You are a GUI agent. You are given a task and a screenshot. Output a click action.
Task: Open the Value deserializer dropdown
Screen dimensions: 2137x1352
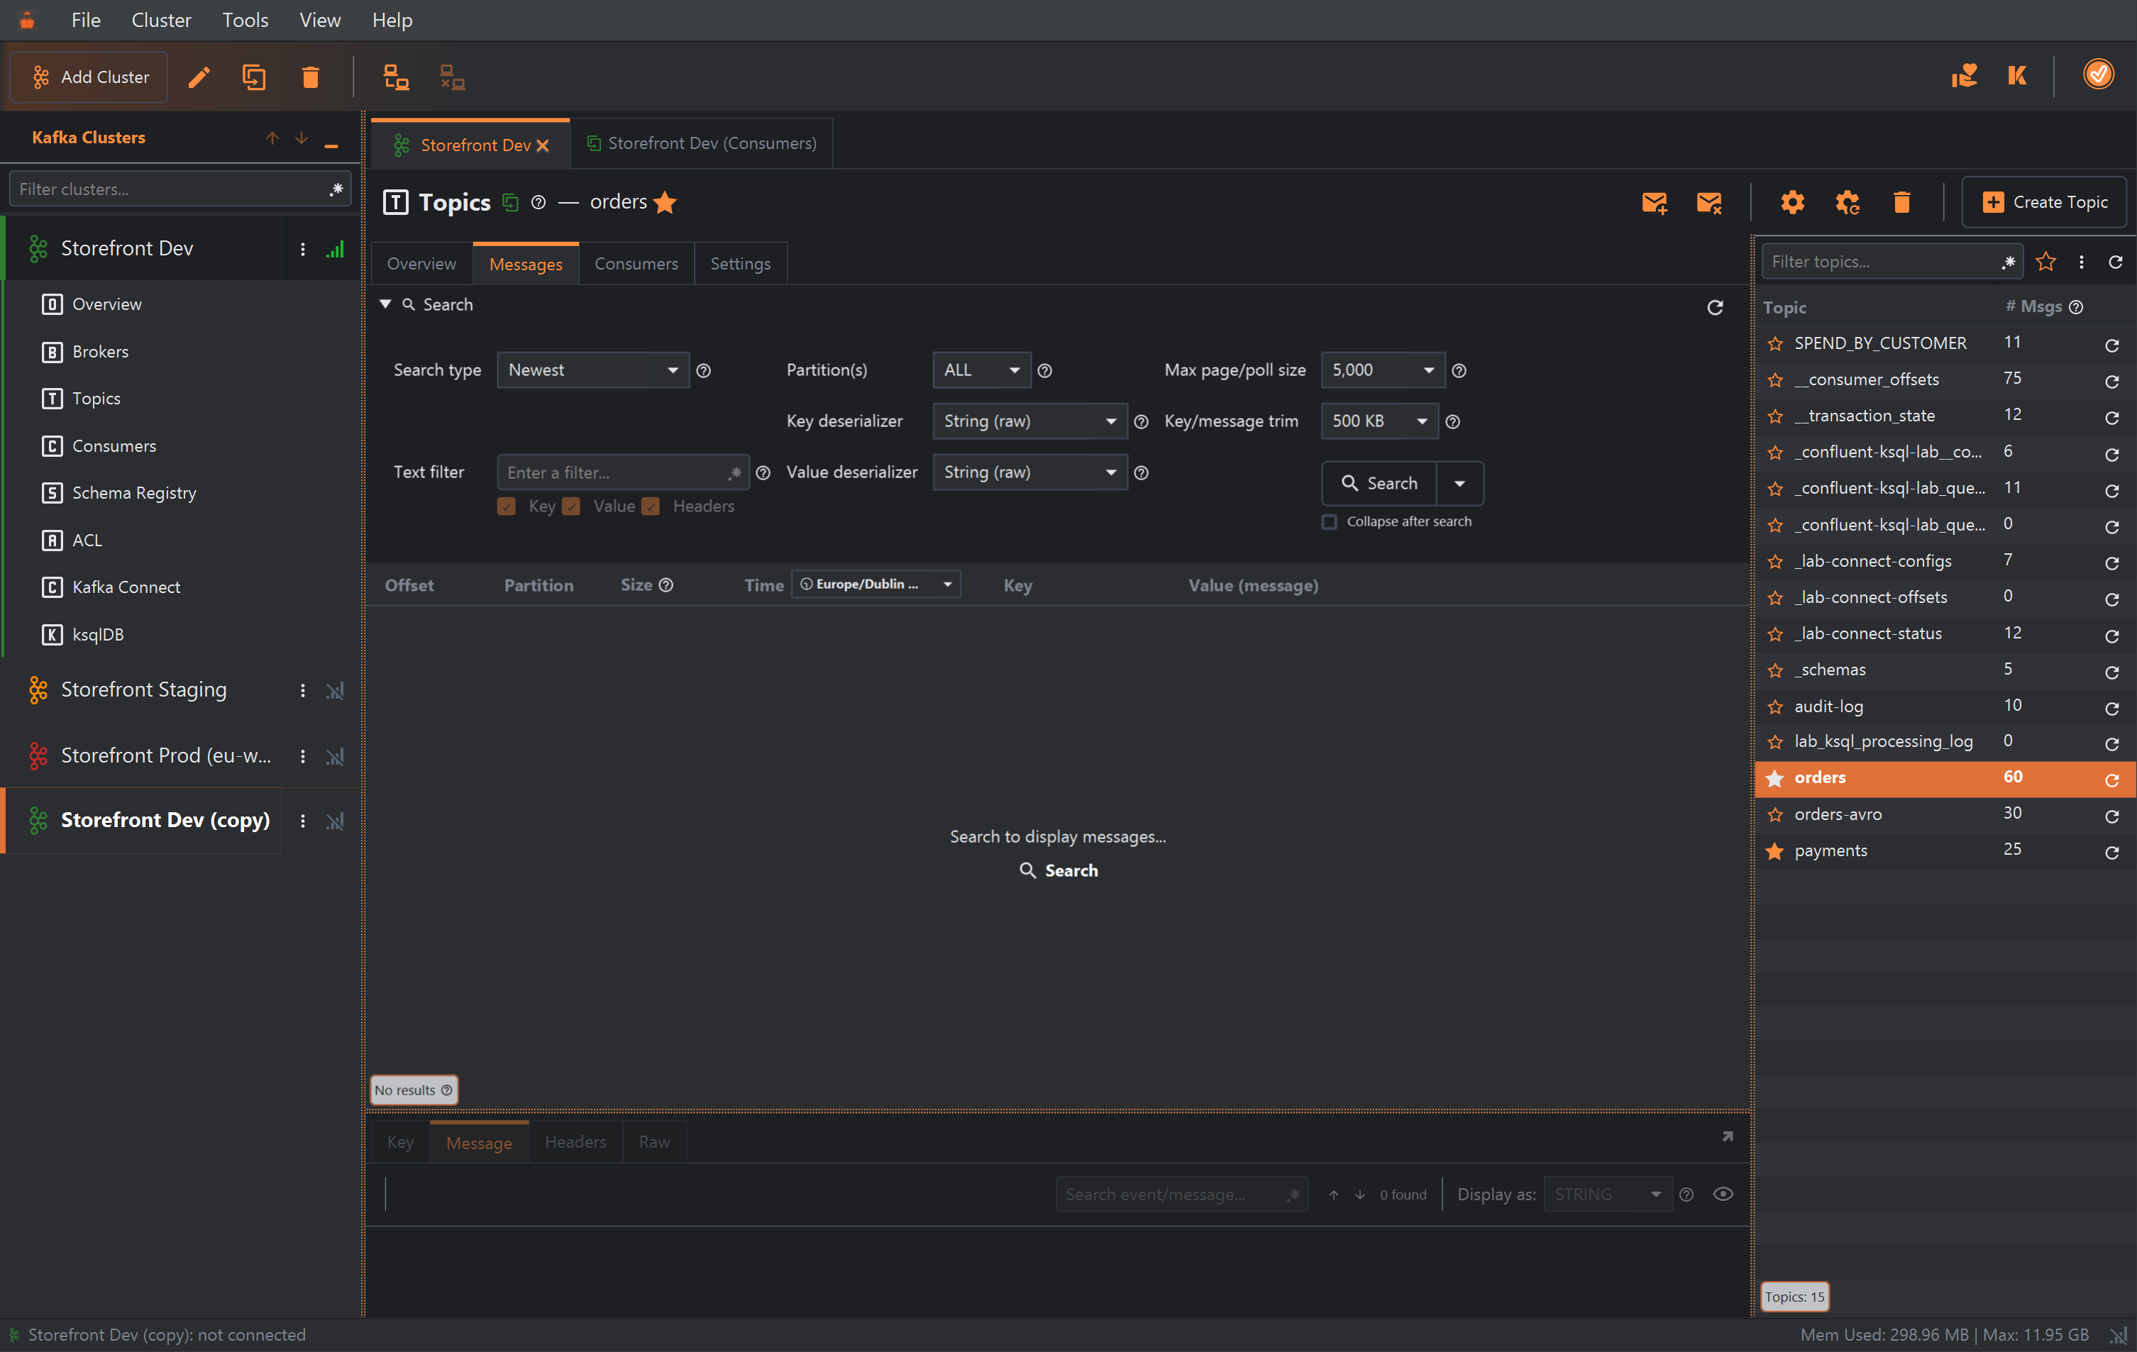point(1029,472)
